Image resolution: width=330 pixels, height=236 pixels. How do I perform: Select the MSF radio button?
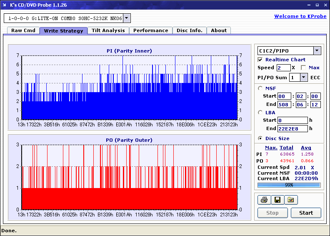click(x=260, y=88)
